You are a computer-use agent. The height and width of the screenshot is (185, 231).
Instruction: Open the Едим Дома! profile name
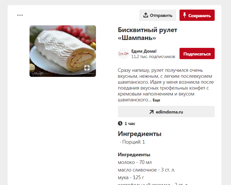point(144,51)
